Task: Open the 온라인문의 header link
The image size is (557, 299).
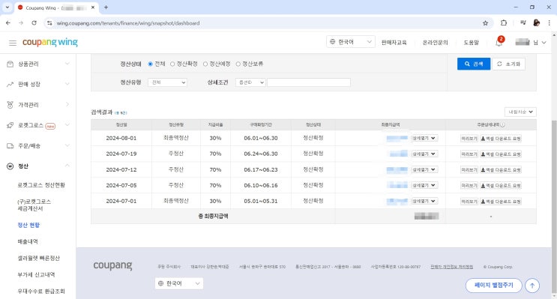Action: pyautogui.click(x=435, y=42)
